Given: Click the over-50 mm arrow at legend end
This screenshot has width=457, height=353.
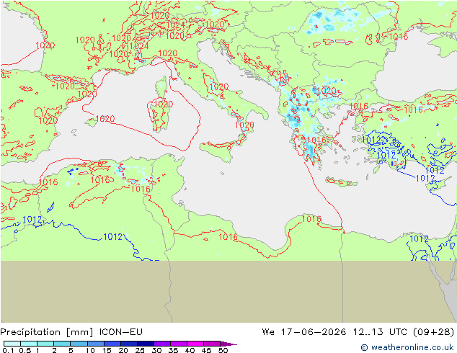Looking at the screenshot, I should pos(228,344).
